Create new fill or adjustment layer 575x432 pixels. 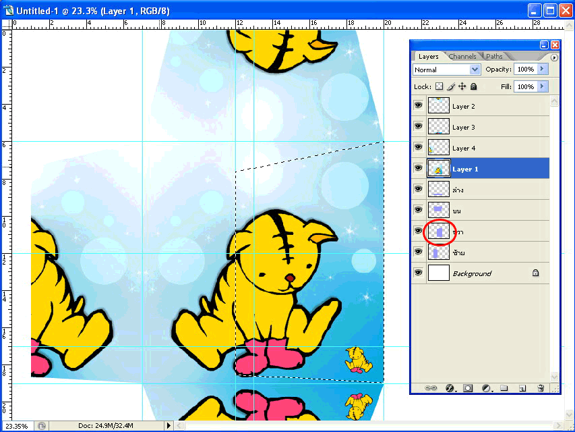tap(487, 388)
